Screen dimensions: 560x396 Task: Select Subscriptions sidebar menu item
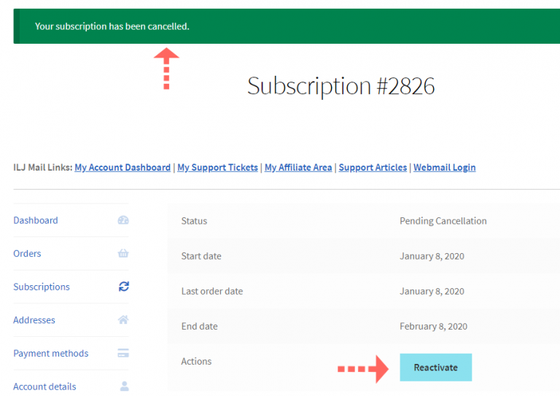coord(42,287)
